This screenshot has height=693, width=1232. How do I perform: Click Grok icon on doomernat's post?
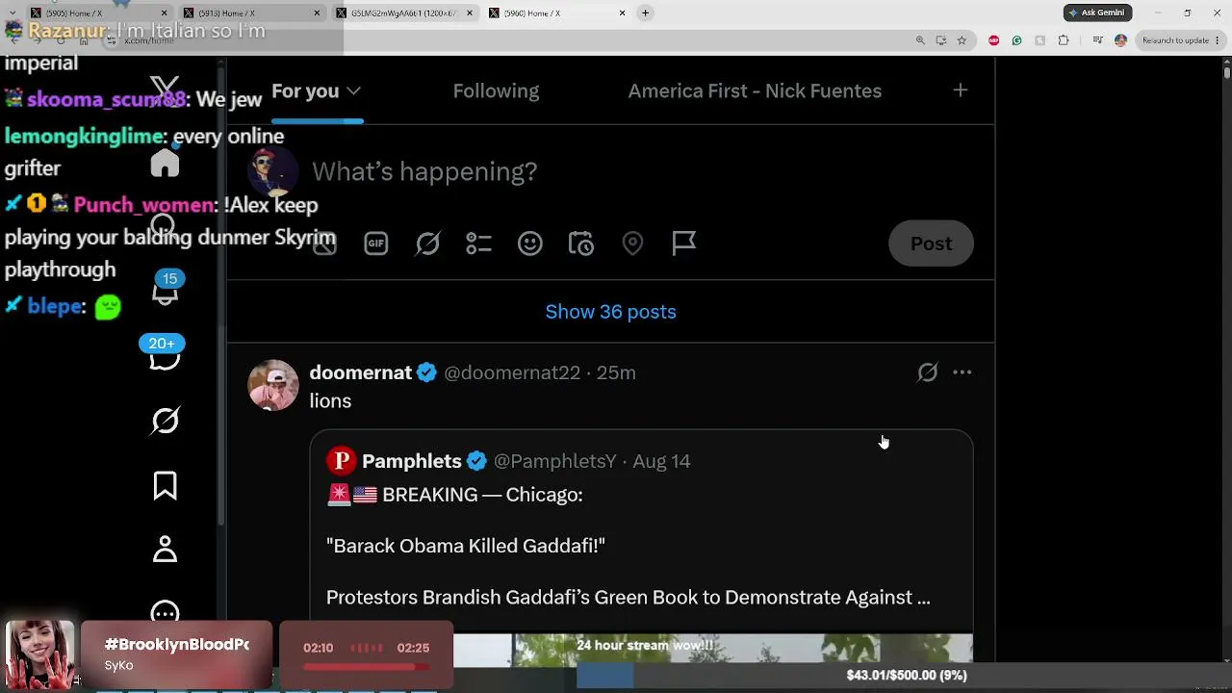coord(927,372)
